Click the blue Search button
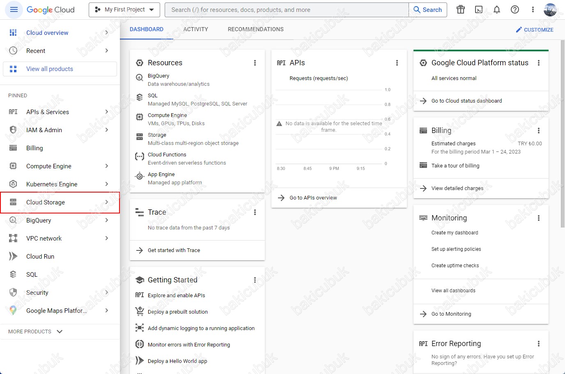Viewport: 565px width, 374px height. click(x=428, y=9)
